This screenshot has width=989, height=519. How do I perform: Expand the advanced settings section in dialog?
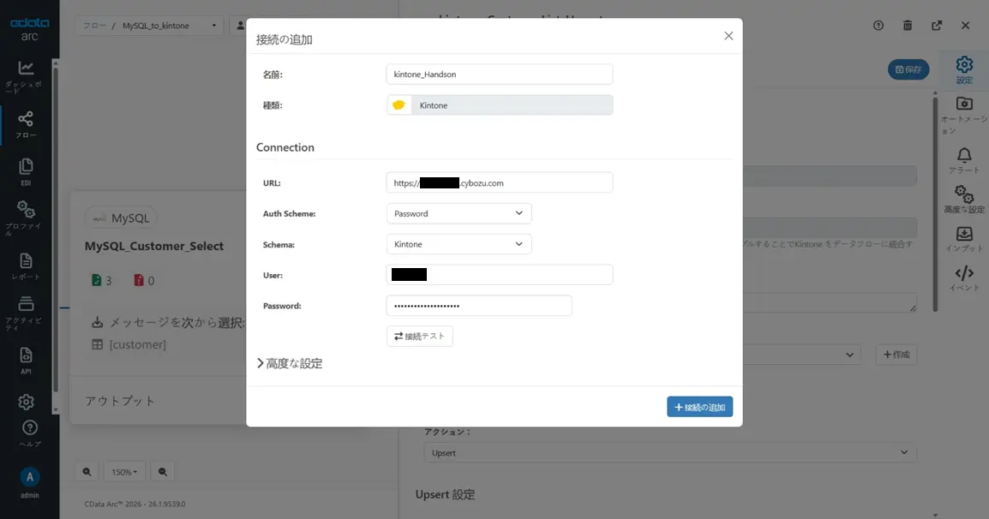[x=290, y=363]
